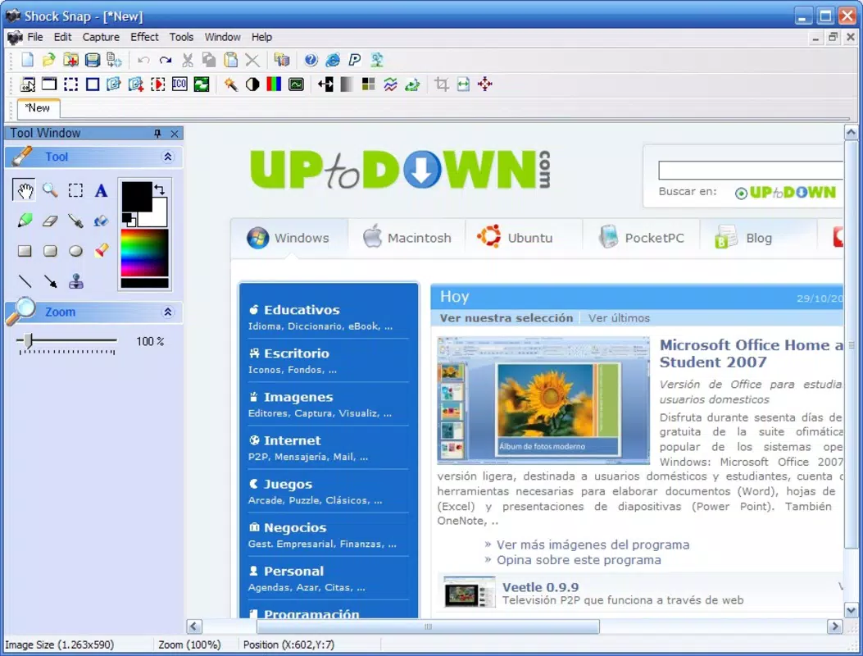This screenshot has height=656, width=863.
Task: Click the zoom slider handle
Action: coord(28,341)
